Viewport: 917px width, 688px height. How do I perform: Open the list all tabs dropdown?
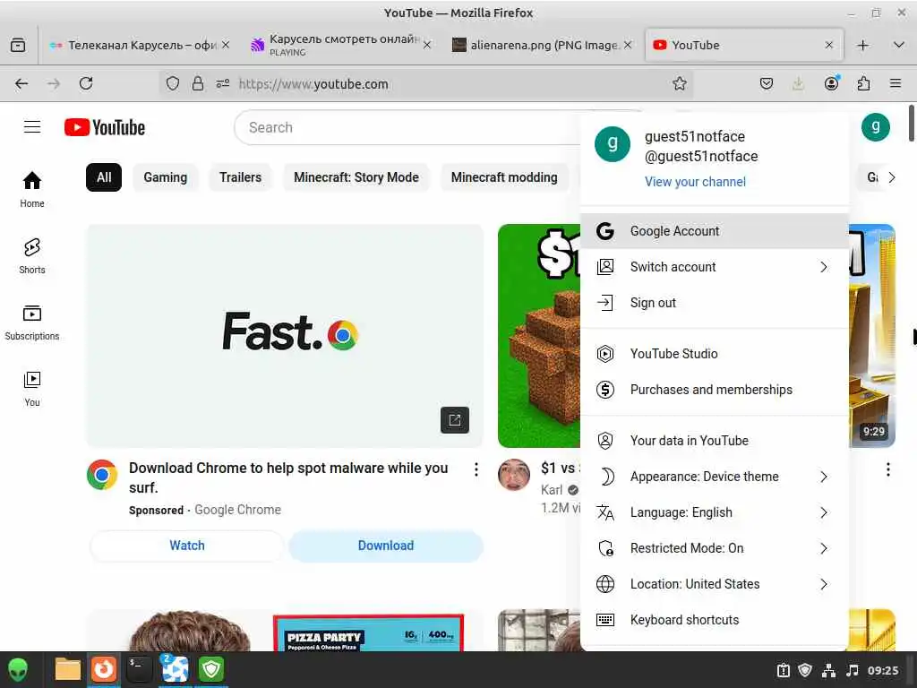click(898, 45)
